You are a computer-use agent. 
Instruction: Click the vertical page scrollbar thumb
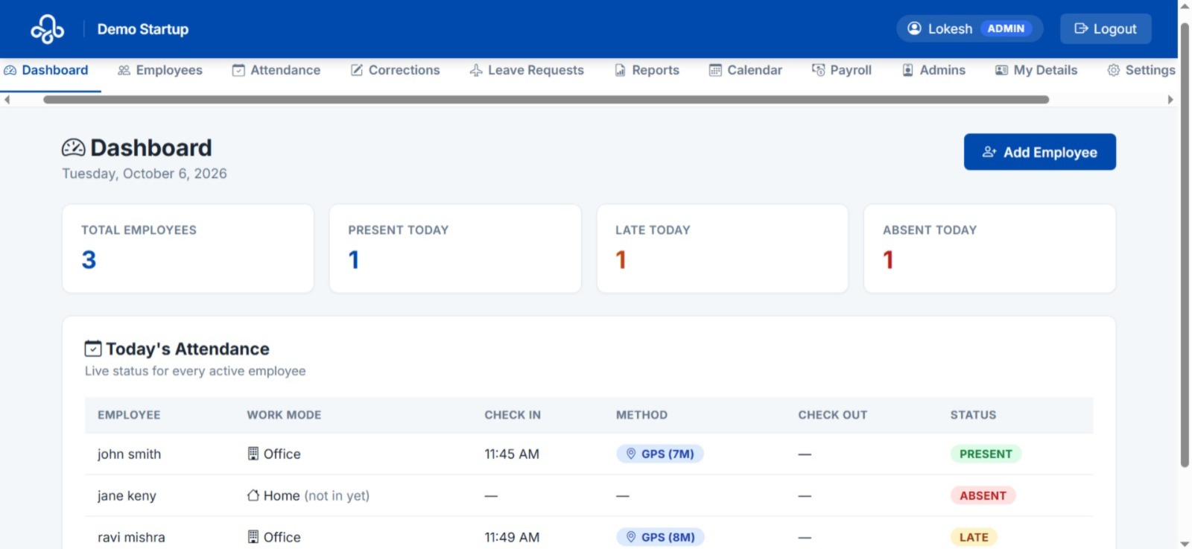click(1185, 244)
